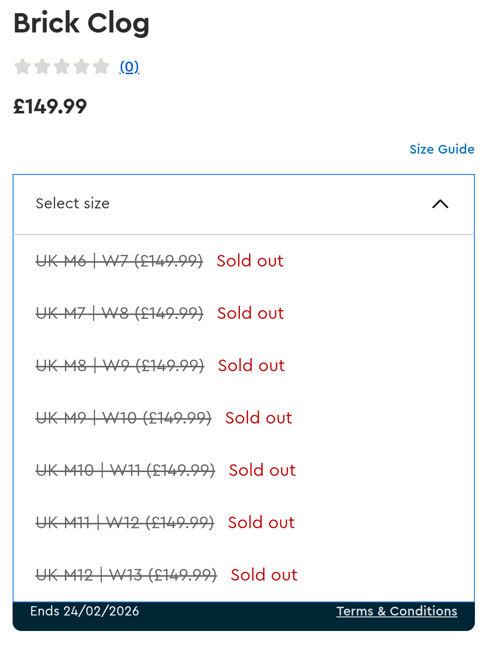Open the Terms & Conditions link

click(396, 611)
